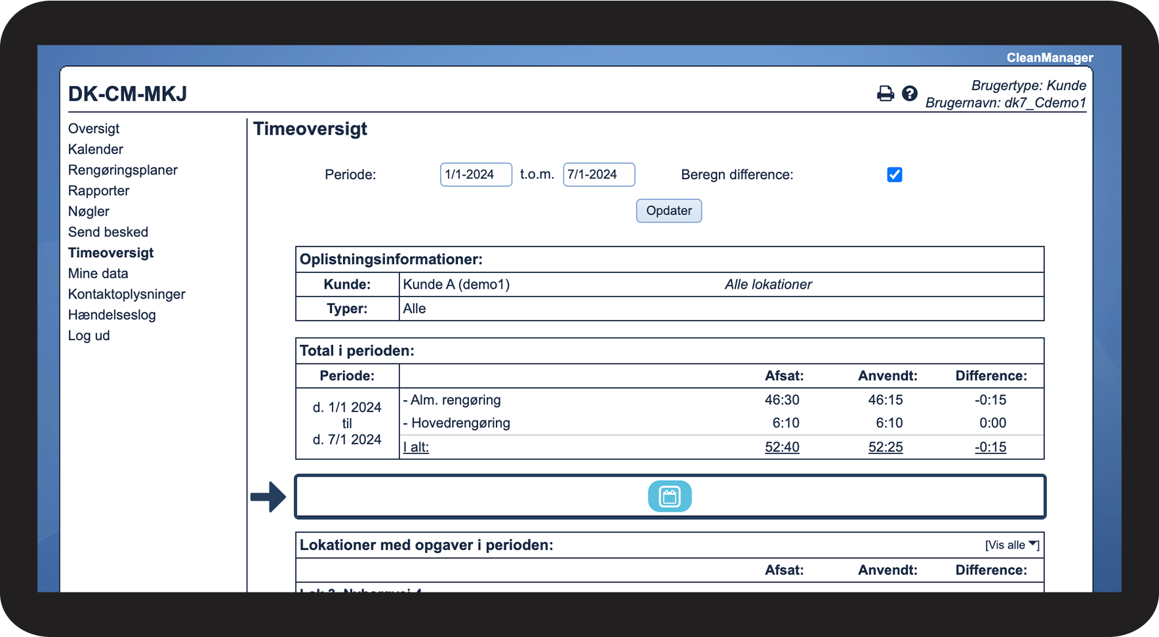
Task: Go to Kalender menu item
Action: coord(96,149)
